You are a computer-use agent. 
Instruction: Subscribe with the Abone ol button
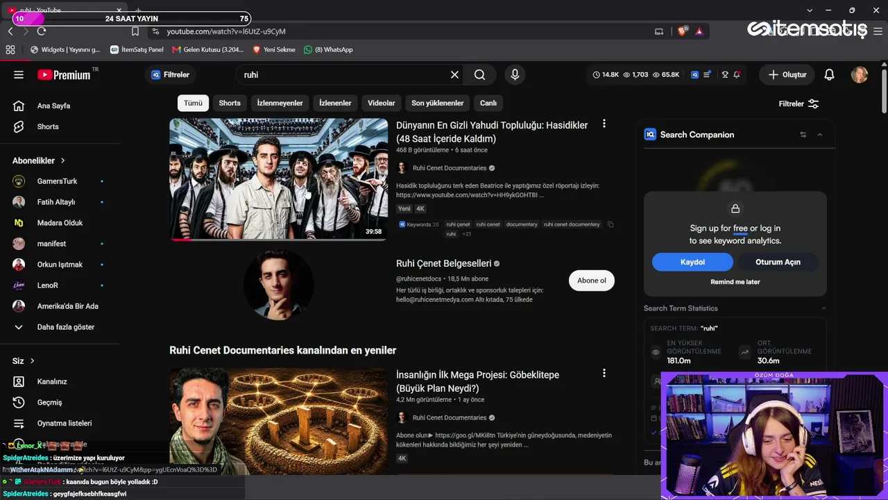click(592, 281)
